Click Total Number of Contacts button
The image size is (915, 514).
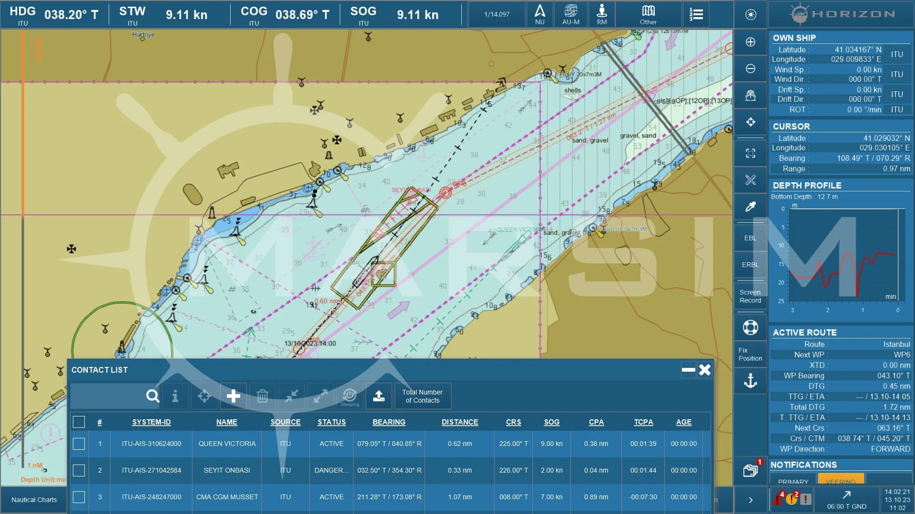click(423, 396)
